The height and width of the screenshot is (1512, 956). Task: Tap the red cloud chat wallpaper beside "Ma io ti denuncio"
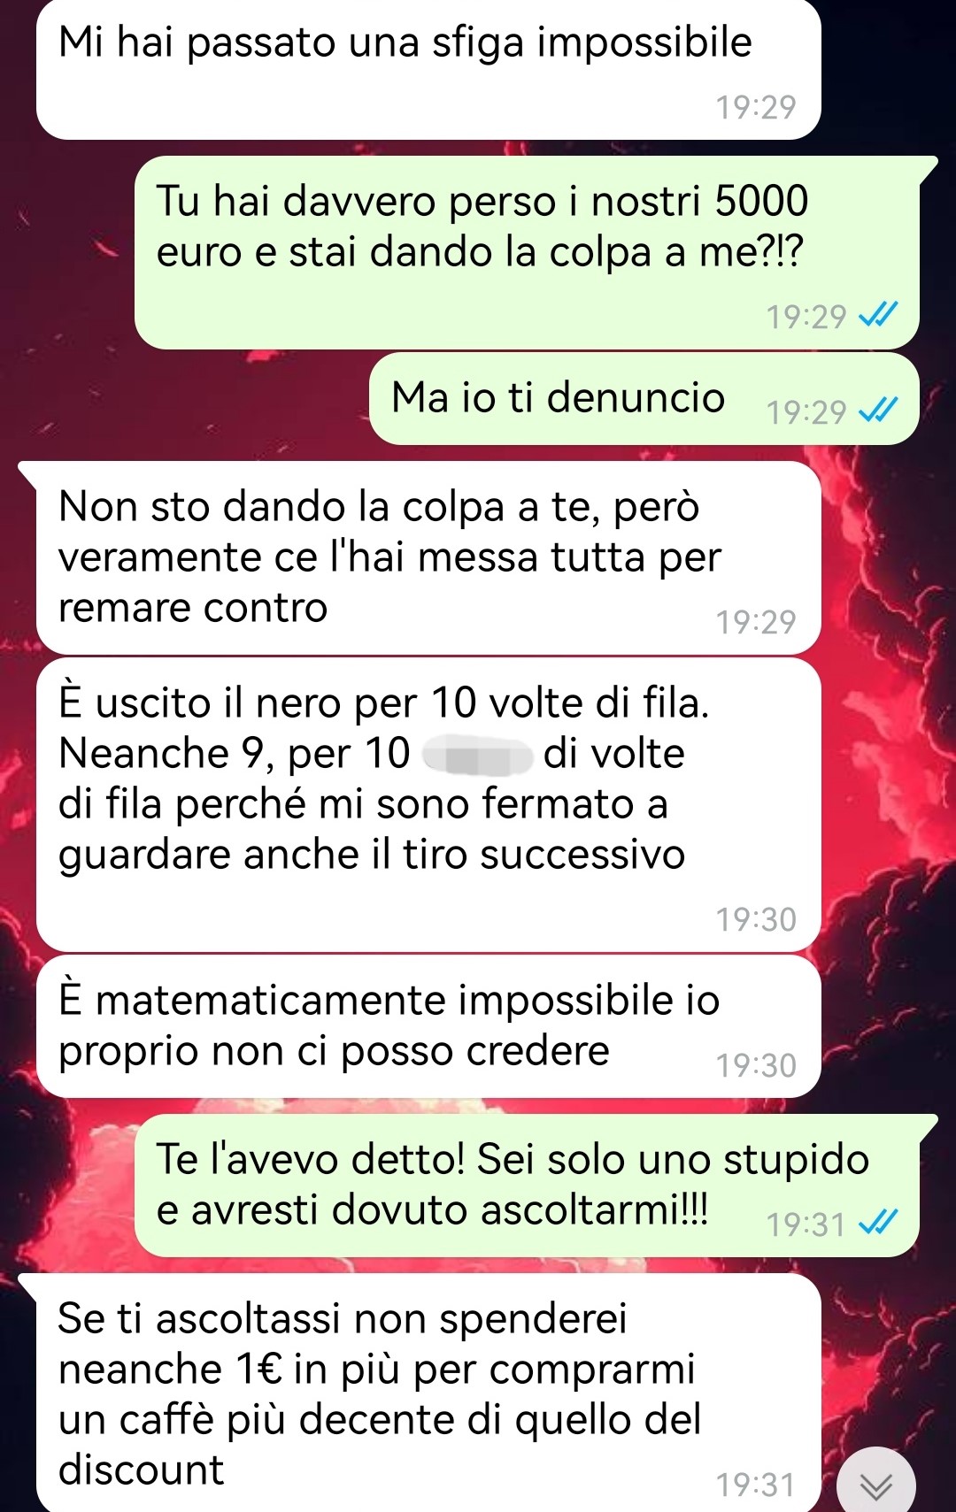pos(186,403)
